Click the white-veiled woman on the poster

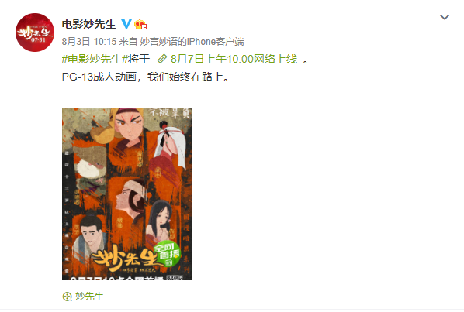click(170, 148)
